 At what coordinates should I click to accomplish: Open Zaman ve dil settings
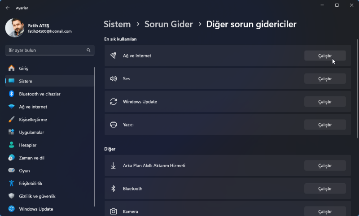coord(49,158)
